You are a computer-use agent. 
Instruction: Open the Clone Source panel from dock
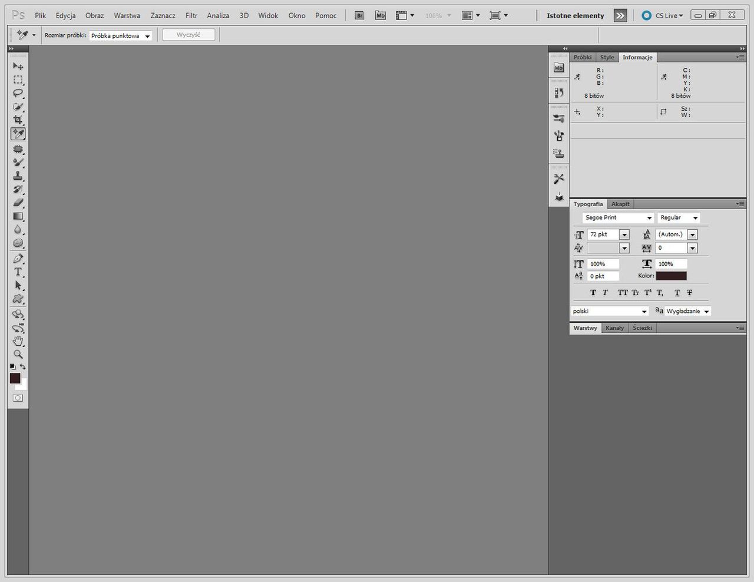tap(559, 154)
